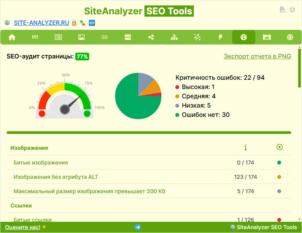Open page source code icon
The height and width of the screenshot is (233, 302).
click(92, 23)
